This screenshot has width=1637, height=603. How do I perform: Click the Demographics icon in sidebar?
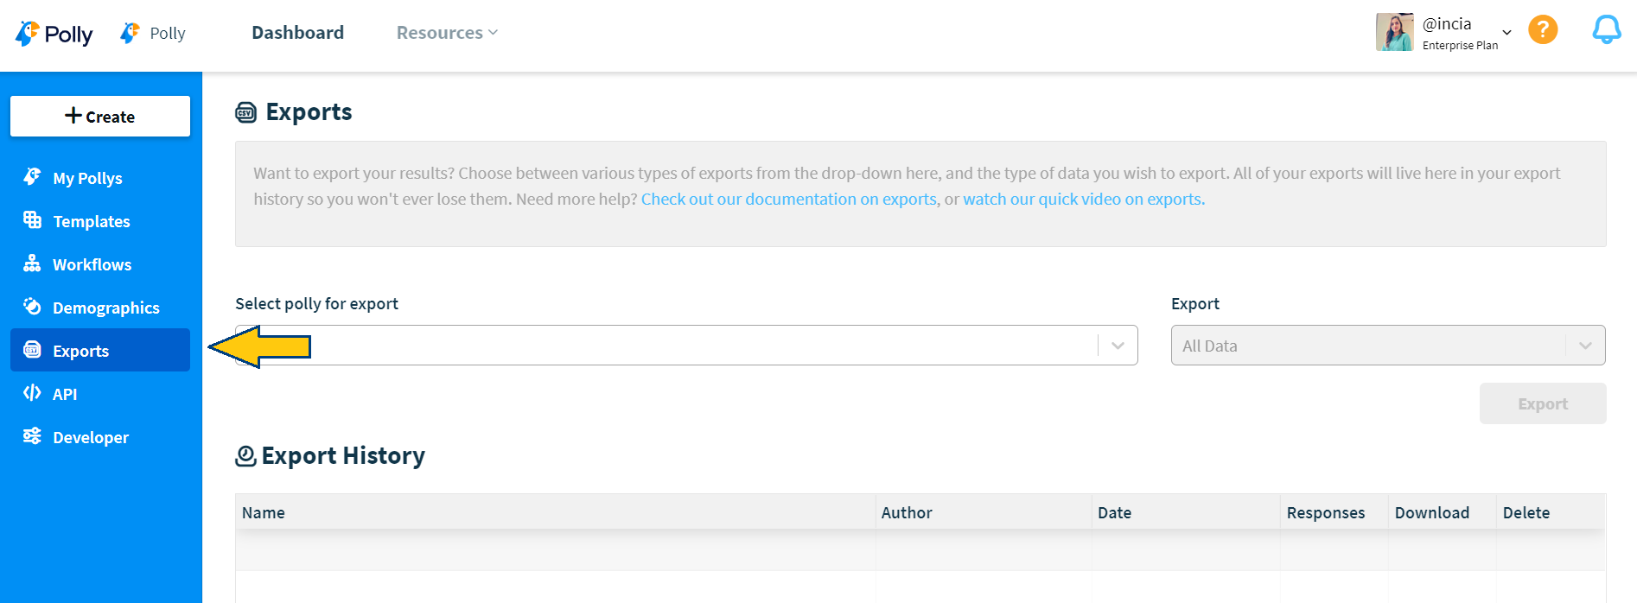(x=32, y=307)
